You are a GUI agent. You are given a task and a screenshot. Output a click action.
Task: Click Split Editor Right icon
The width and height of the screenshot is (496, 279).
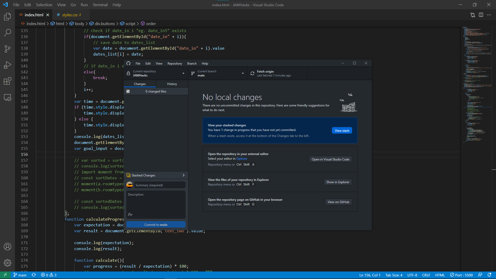coord(481,15)
